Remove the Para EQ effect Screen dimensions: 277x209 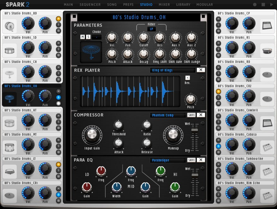point(201,160)
